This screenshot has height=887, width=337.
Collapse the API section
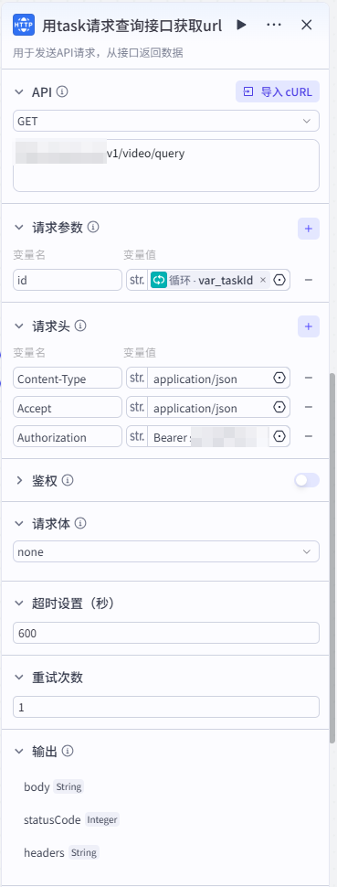coord(20,91)
